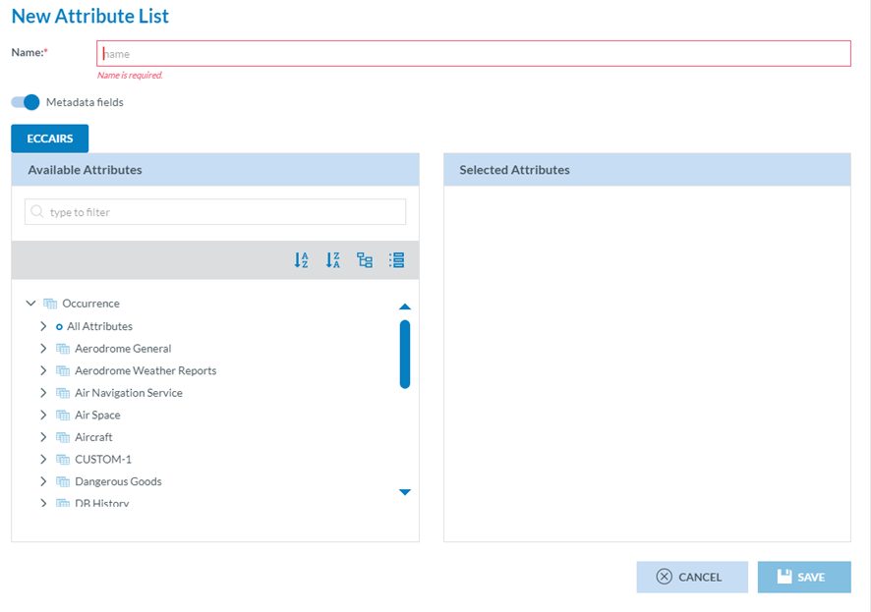
Task: Click the type to filter search box
Action: click(x=215, y=212)
